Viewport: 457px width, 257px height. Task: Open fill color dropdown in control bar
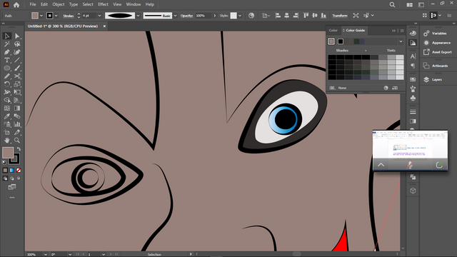(41, 16)
